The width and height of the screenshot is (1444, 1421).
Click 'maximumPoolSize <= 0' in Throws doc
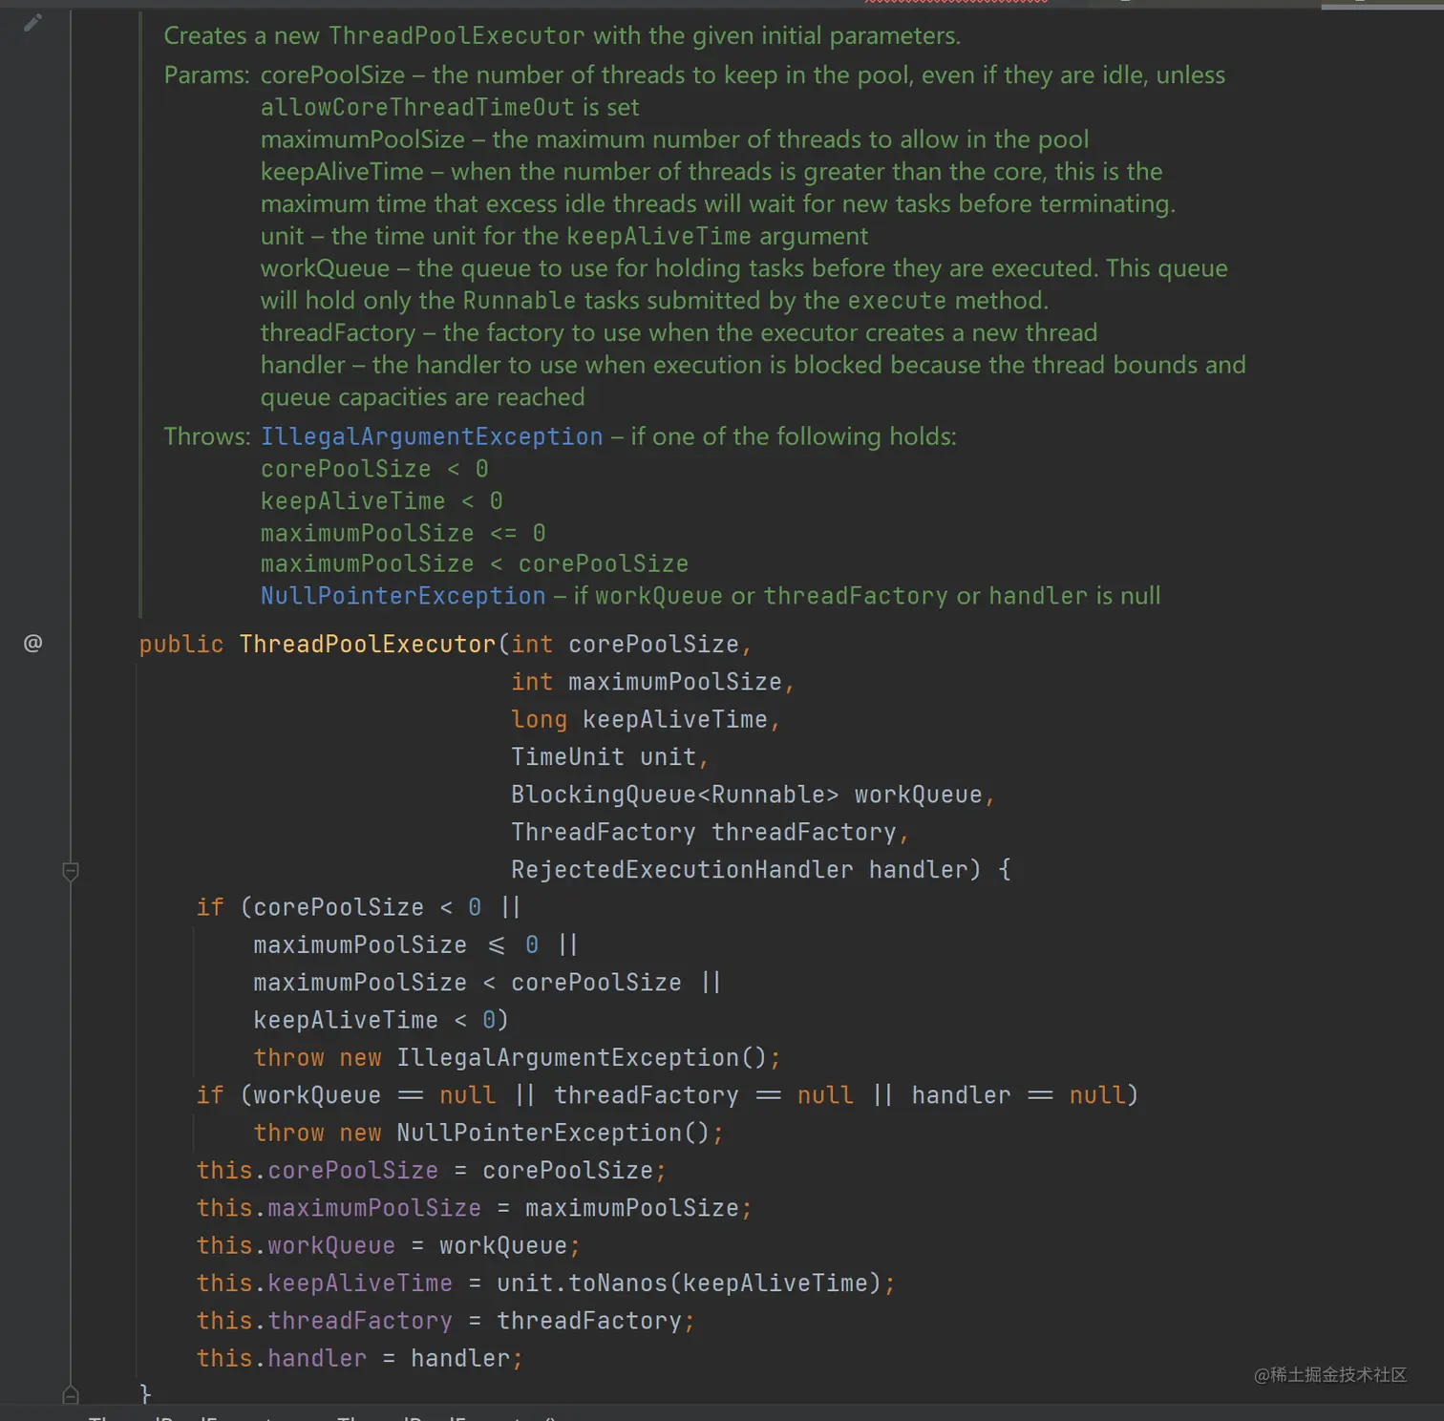(x=403, y=533)
